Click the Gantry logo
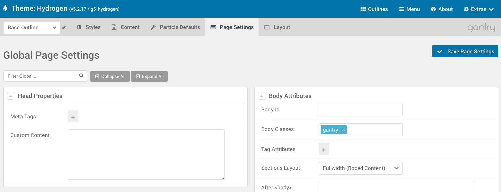The width and height of the screenshot is (501, 192). [x=481, y=28]
